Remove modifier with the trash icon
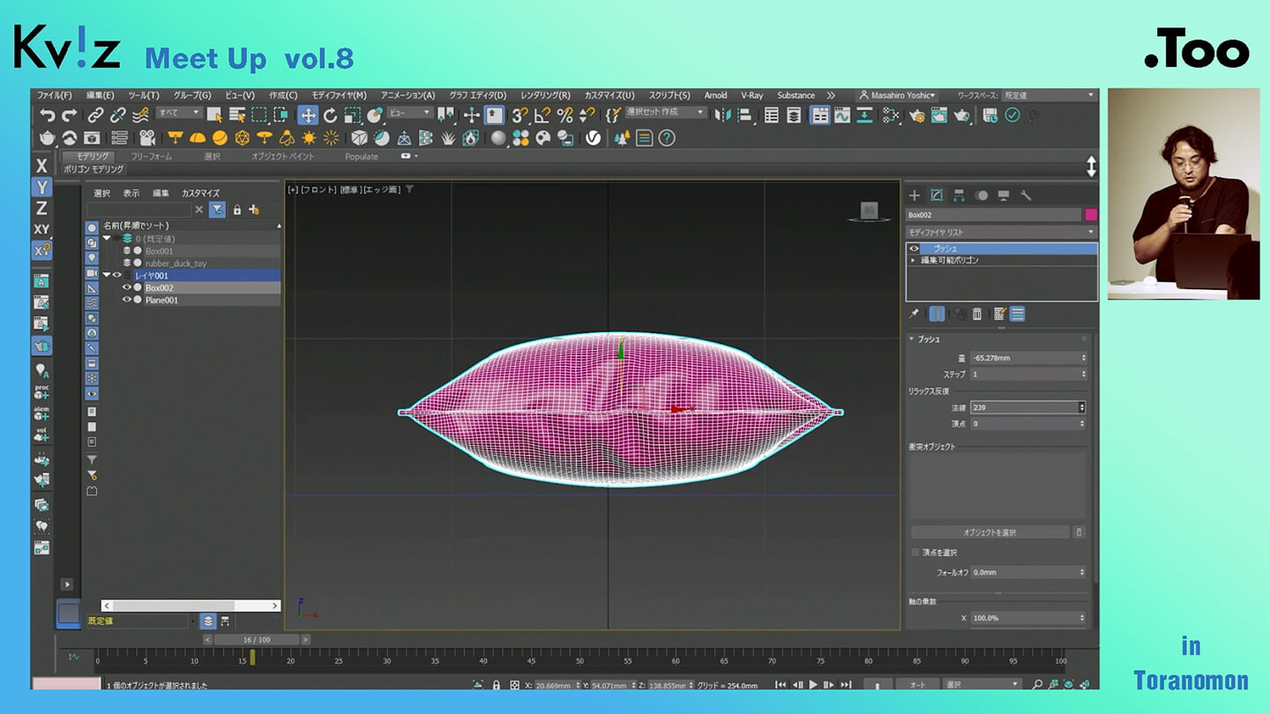Screen dimensions: 1270x714 pos(977,314)
